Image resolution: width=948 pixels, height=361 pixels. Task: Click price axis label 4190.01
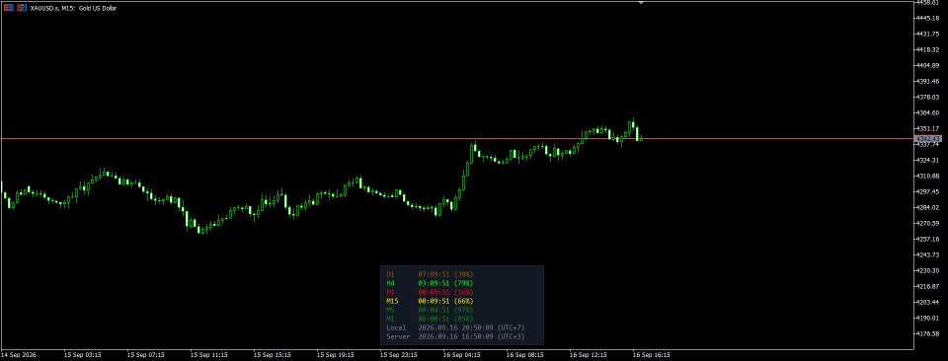(928, 319)
